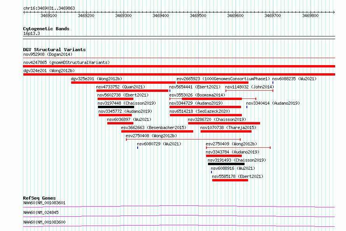
Task: Select the 16p13.3 band label
Action: point(31,33)
